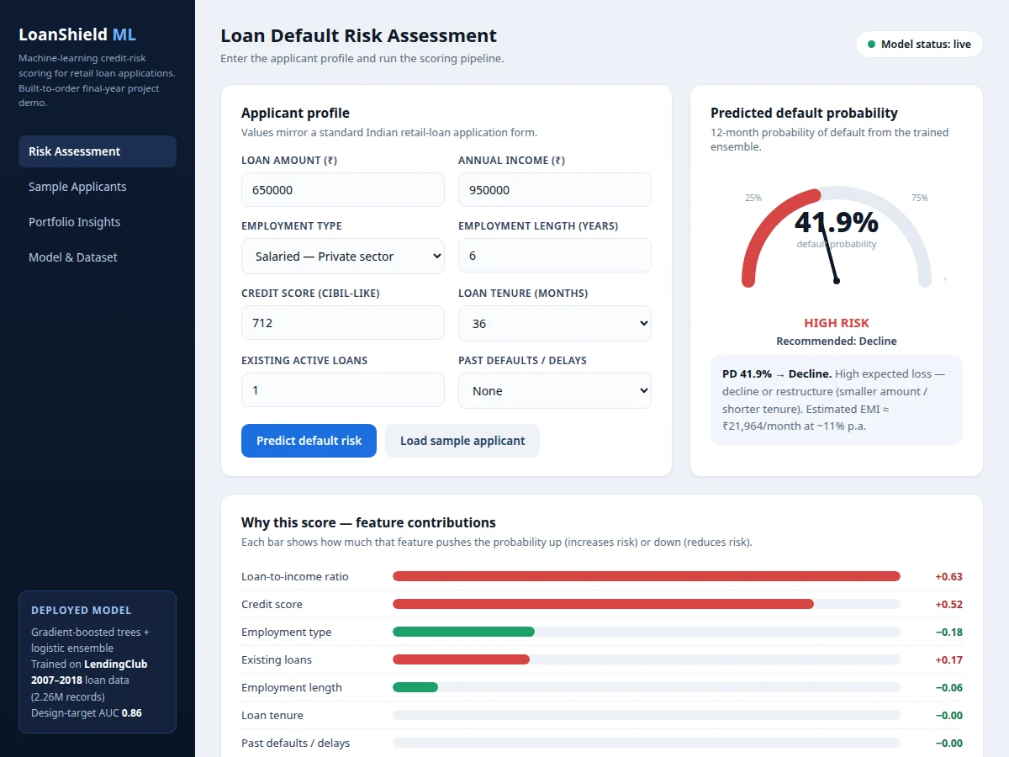This screenshot has width=1009, height=757.
Task: Click the Existing Active Loans field
Action: 343,390
